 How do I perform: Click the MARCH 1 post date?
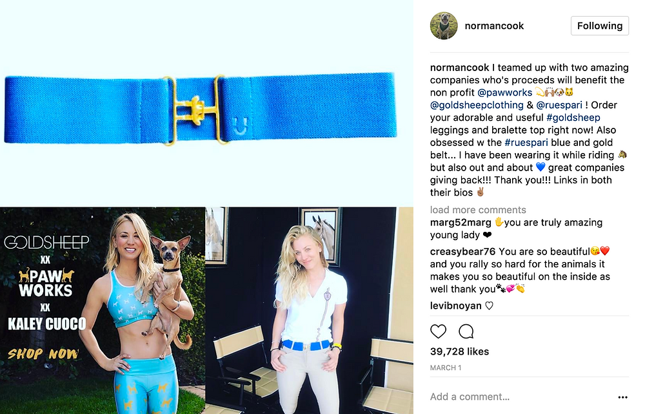[x=446, y=368]
